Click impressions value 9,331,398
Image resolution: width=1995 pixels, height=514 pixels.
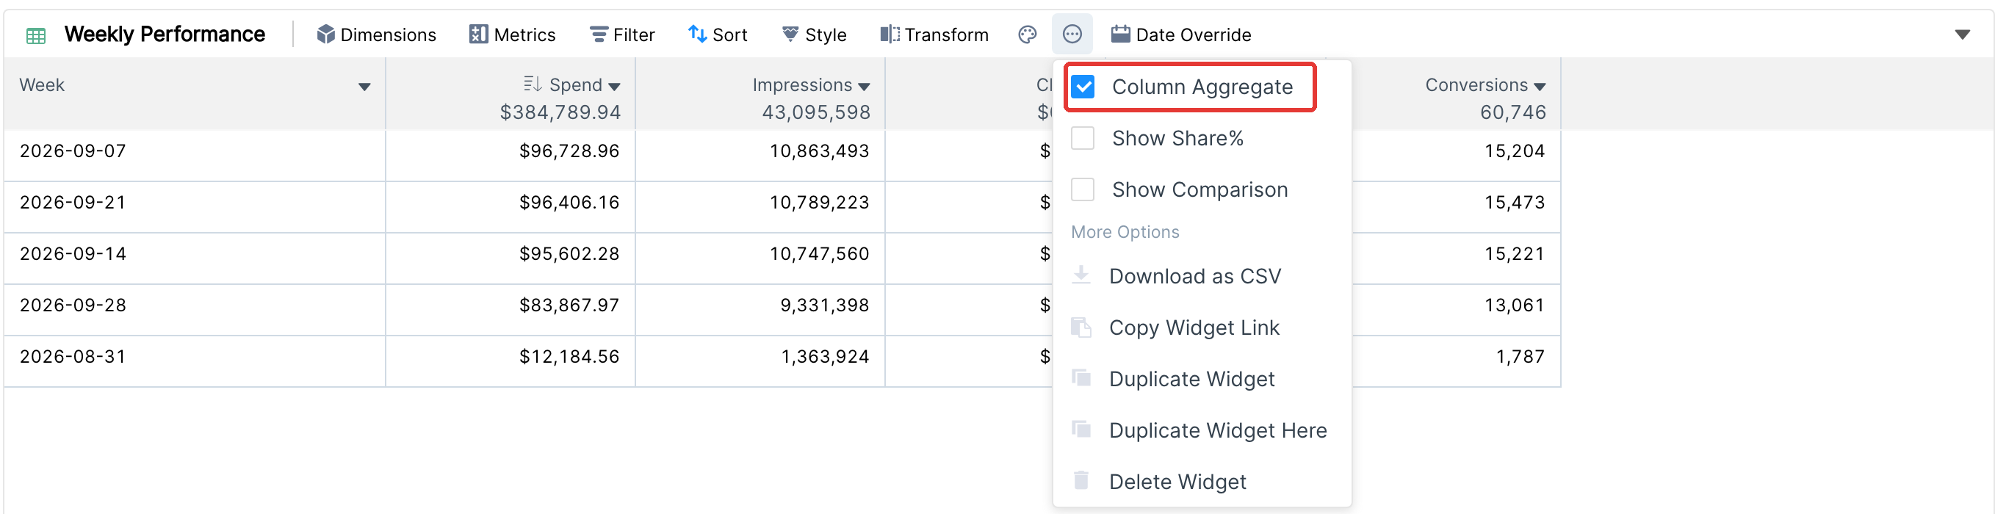click(825, 305)
